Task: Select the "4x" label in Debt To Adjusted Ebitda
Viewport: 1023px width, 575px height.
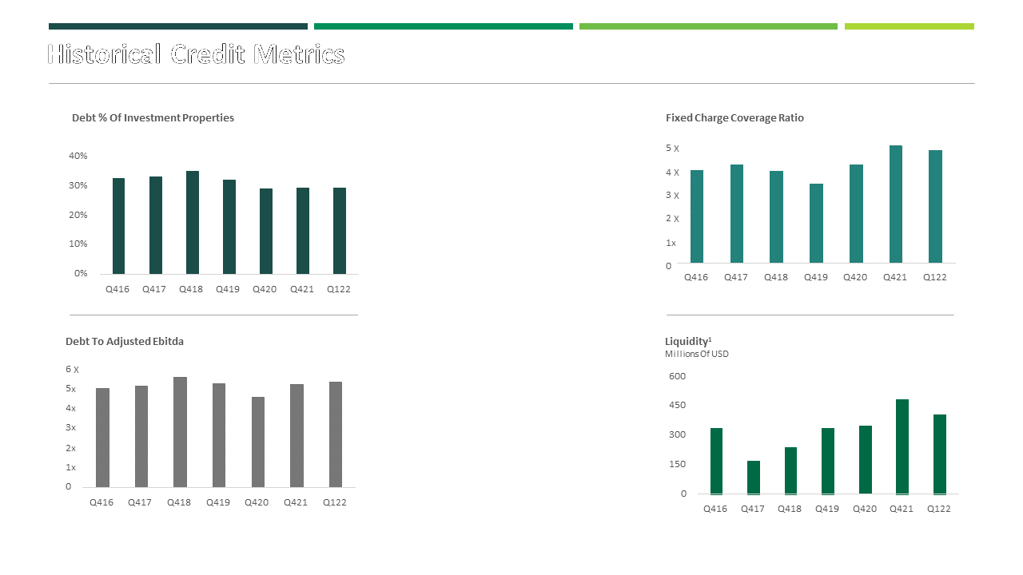Action: point(70,409)
